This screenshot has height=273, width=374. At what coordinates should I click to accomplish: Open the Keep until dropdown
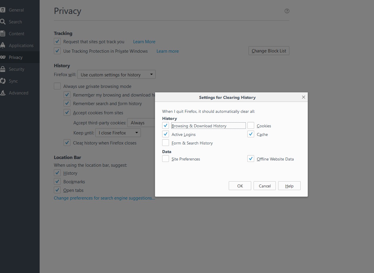click(x=118, y=133)
